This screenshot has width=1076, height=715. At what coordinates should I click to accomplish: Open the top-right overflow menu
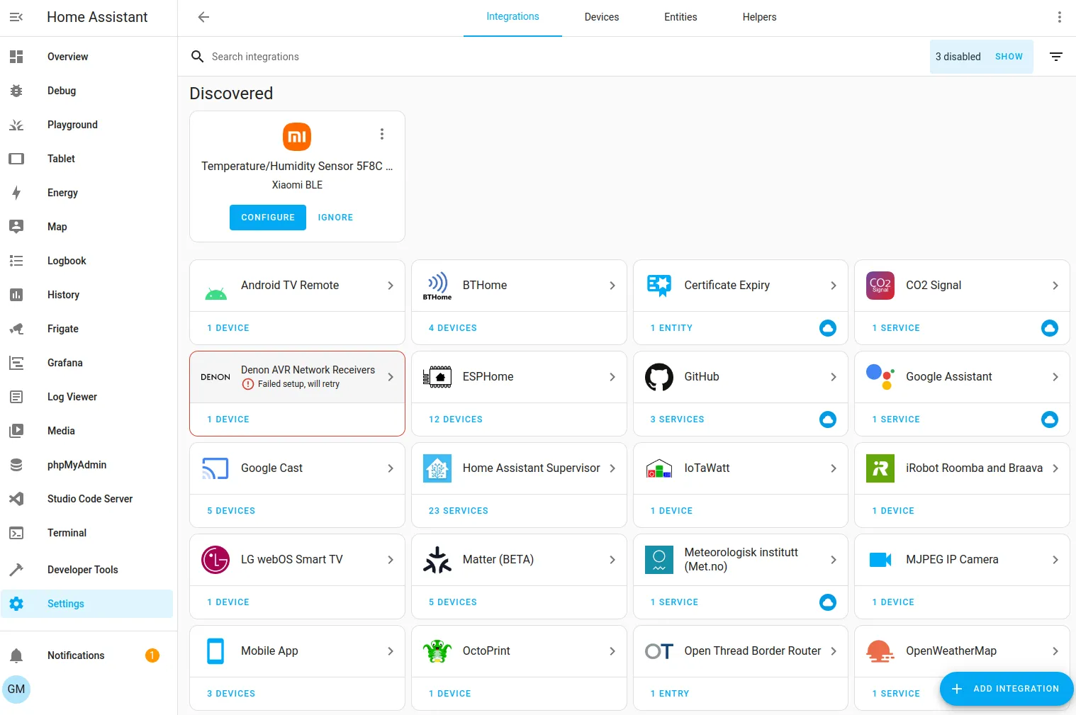(x=1060, y=16)
